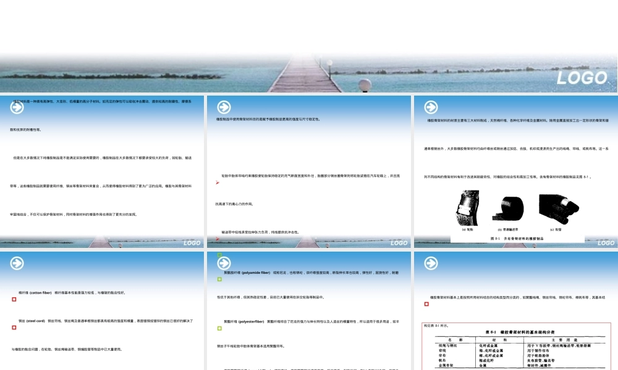Click the arrow circle icon overlapping the first slide's text
Image resolution: width=618 pixels, height=370 pixels.
[17, 107]
